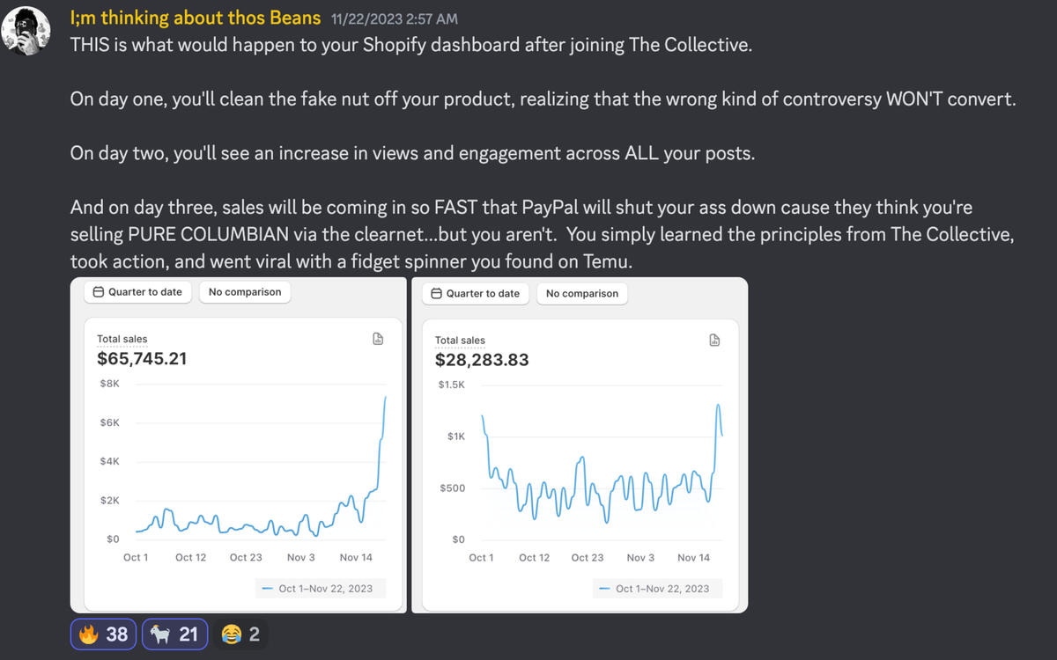The height and width of the screenshot is (660, 1057).
Task: Open right chart's Quarter to date dropdown
Action: coord(476,293)
